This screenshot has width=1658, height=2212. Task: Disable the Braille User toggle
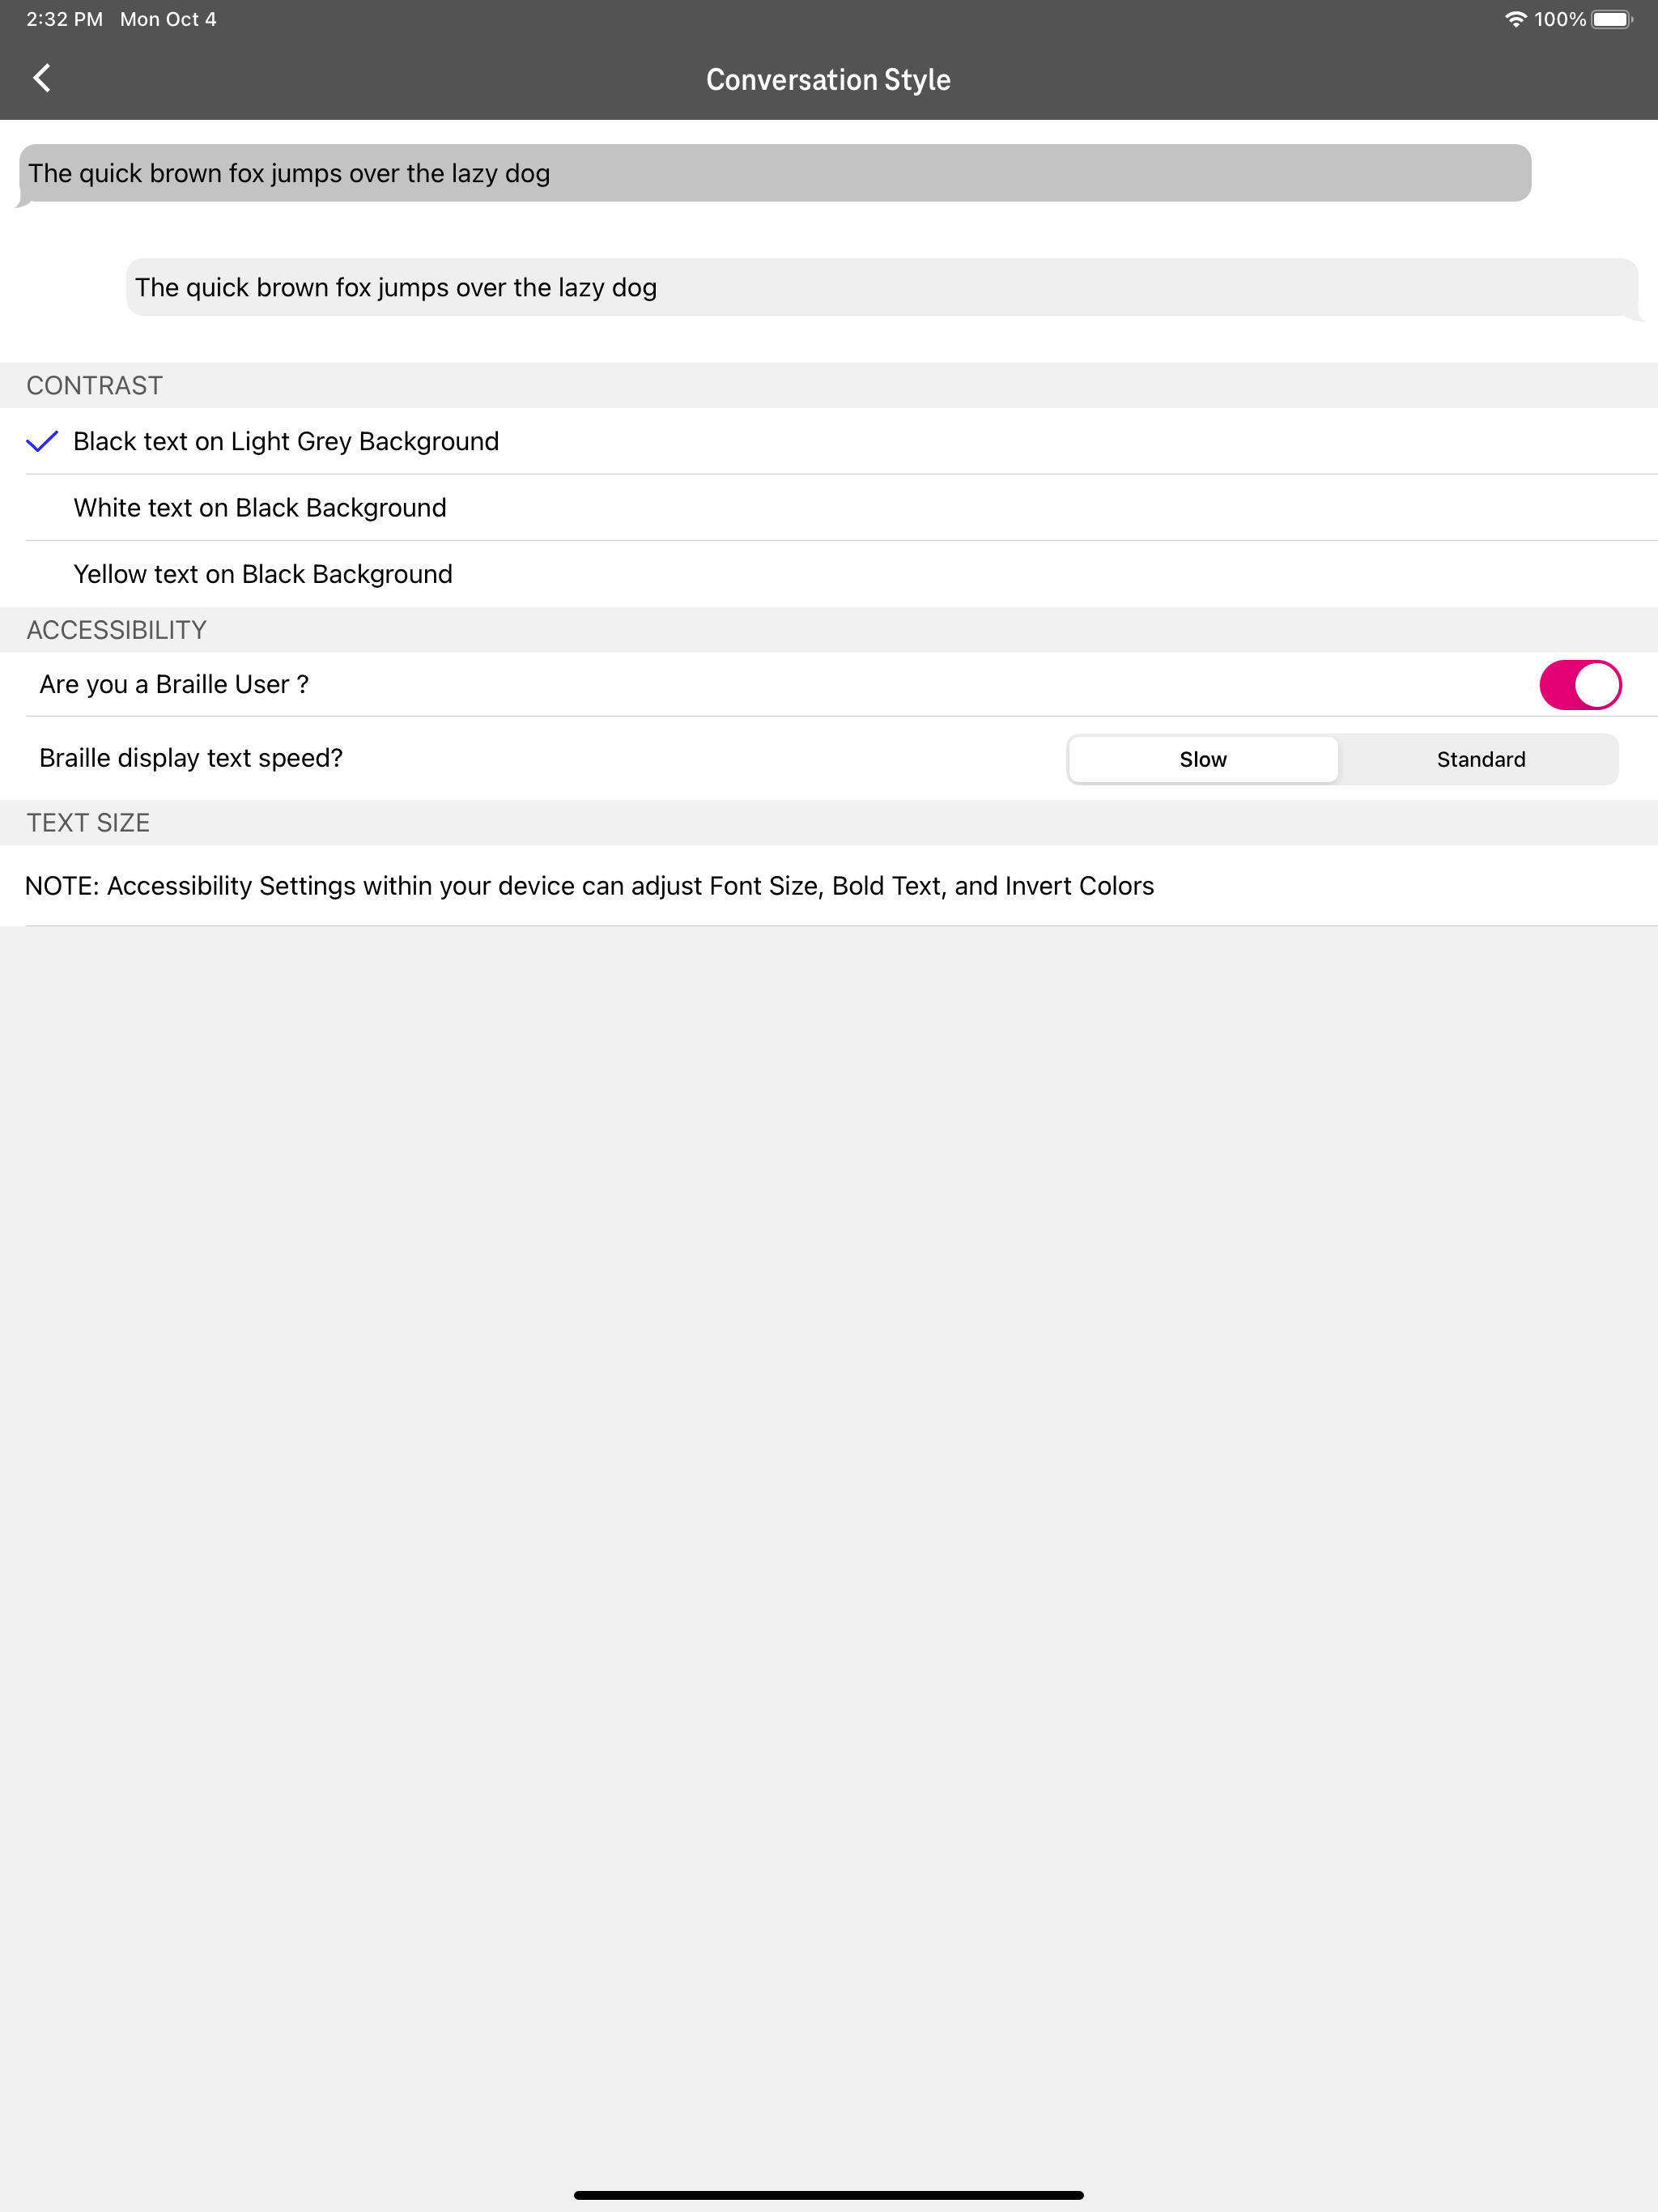[1581, 684]
